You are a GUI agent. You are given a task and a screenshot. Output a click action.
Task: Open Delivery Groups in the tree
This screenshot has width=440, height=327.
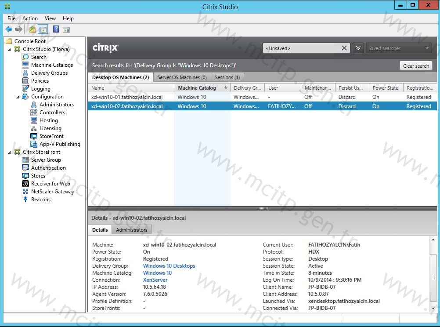click(49, 73)
